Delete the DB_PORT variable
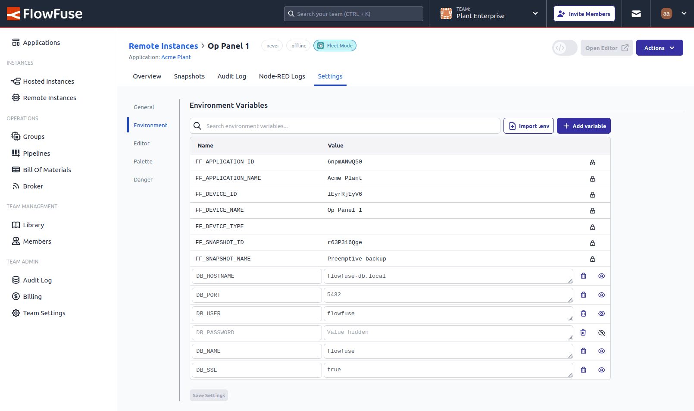This screenshot has width=694, height=411. 584,295
